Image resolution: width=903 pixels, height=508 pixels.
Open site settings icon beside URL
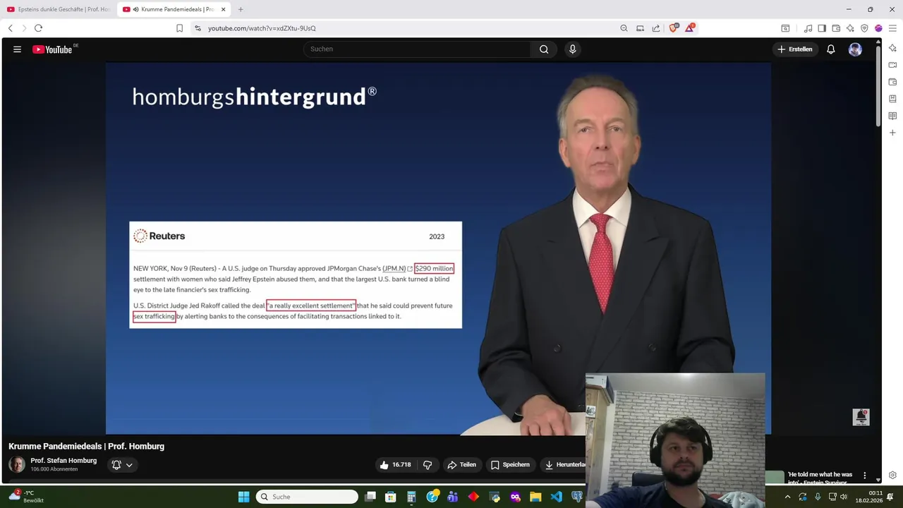(x=198, y=28)
